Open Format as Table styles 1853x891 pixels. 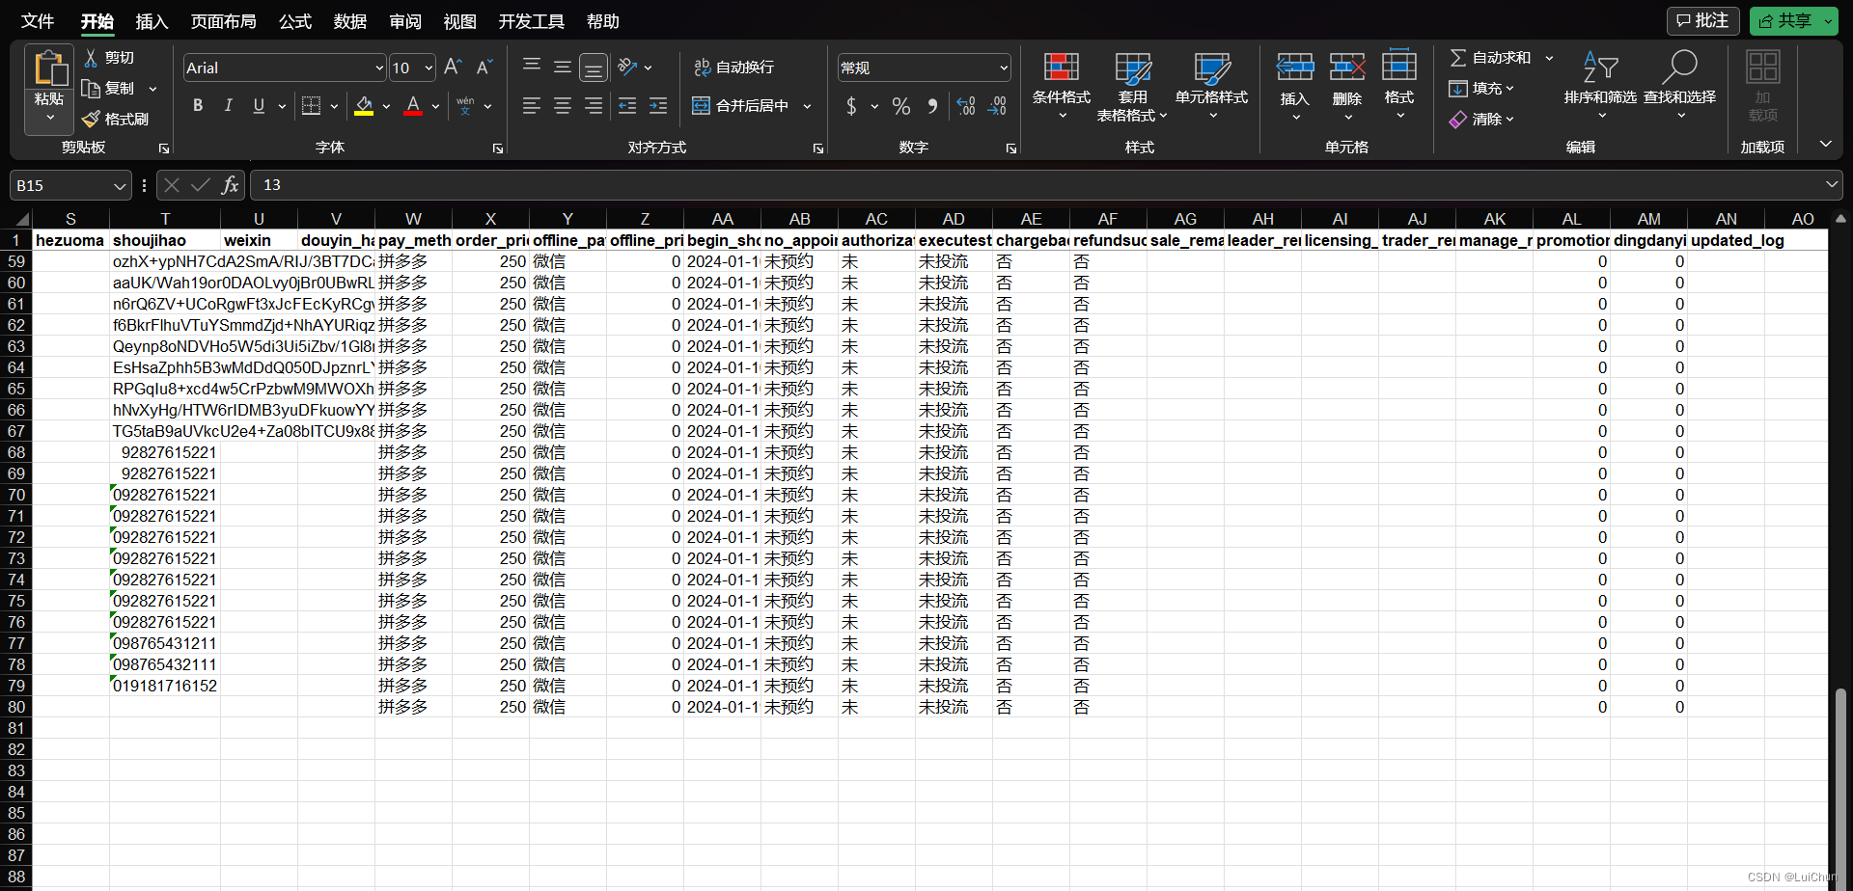point(1132,87)
